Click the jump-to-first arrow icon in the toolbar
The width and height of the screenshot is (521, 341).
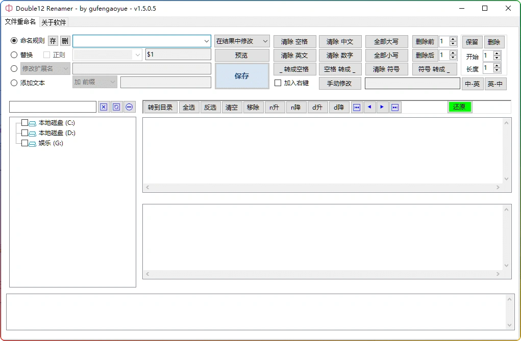click(356, 107)
